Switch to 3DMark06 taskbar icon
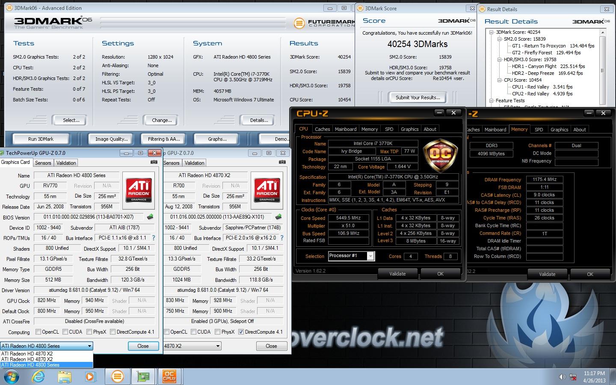Viewport: 616px width, 385px height. [x=117, y=376]
